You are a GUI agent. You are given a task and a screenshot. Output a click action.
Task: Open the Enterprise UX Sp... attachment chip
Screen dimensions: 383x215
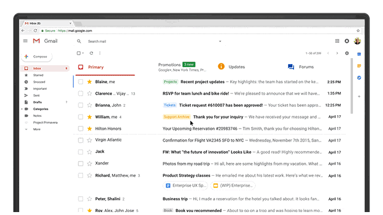185,186
